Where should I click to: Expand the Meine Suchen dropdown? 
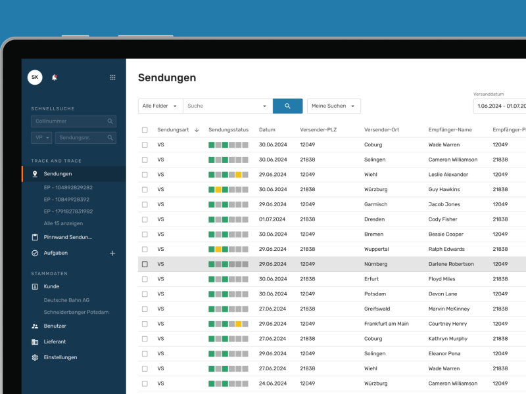(x=333, y=106)
